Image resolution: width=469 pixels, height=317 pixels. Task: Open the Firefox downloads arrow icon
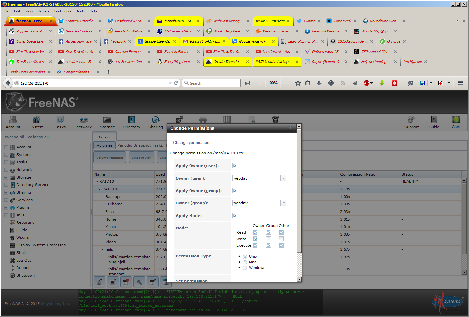[319, 83]
